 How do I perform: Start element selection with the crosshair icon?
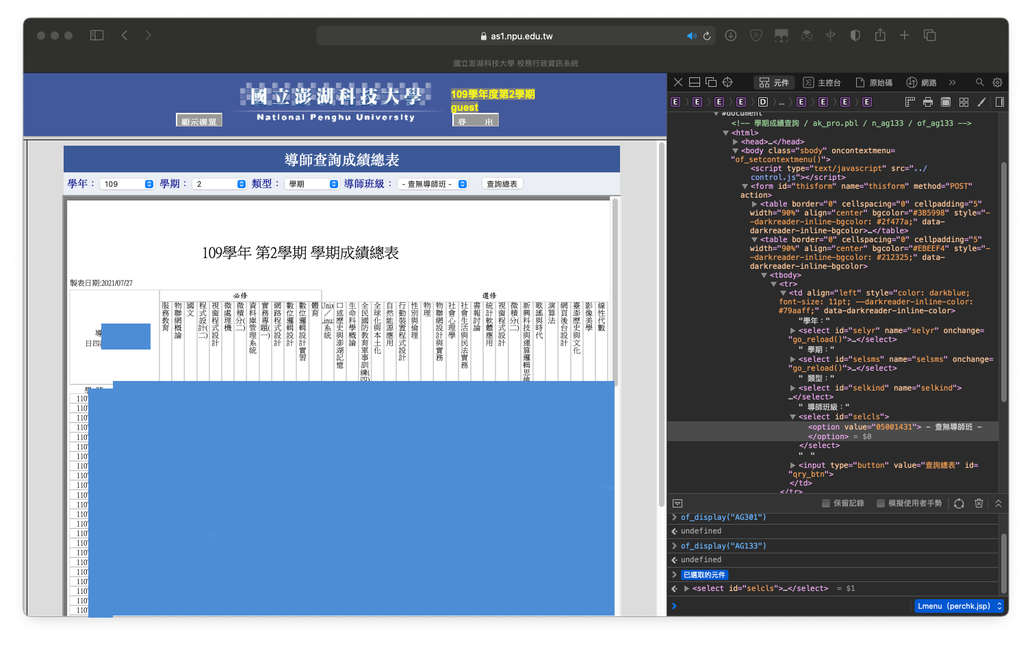coord(727,82)
